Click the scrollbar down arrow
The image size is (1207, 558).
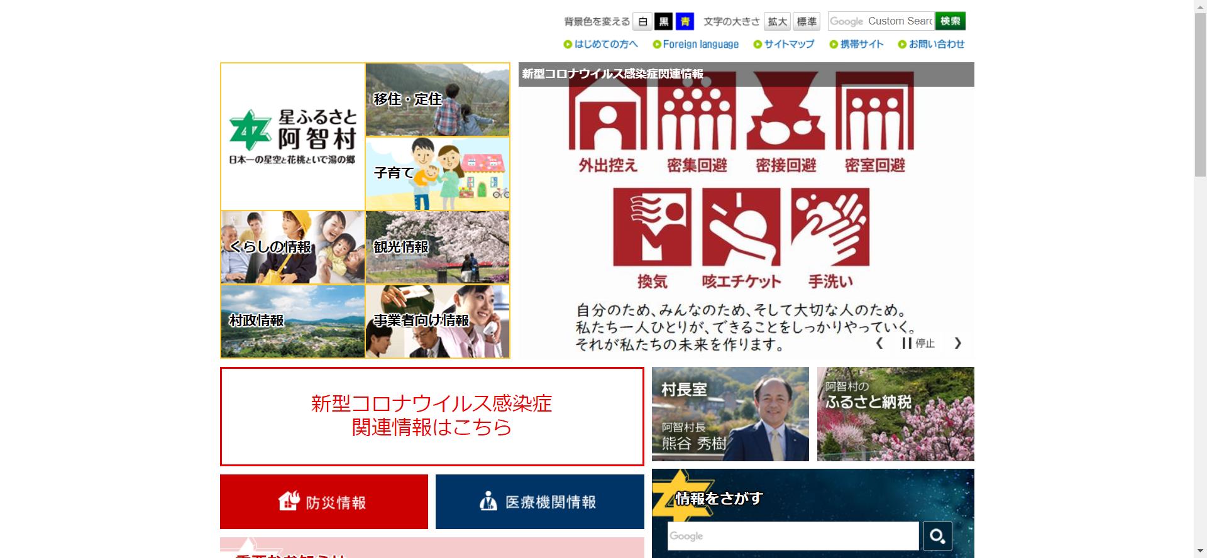[1200, 552]
